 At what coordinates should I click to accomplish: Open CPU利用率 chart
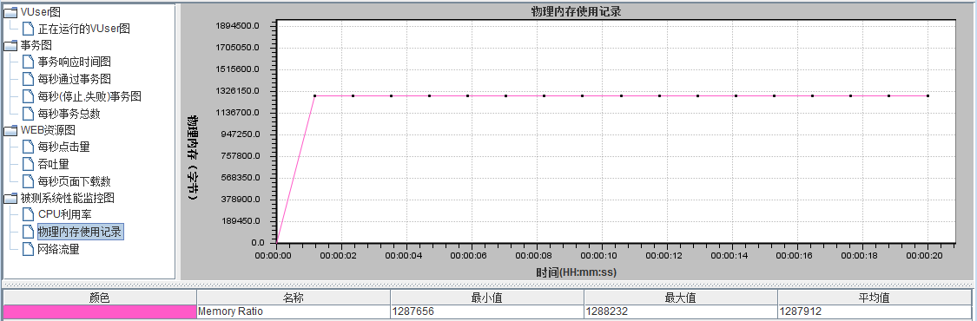click(x=65, y=214)
